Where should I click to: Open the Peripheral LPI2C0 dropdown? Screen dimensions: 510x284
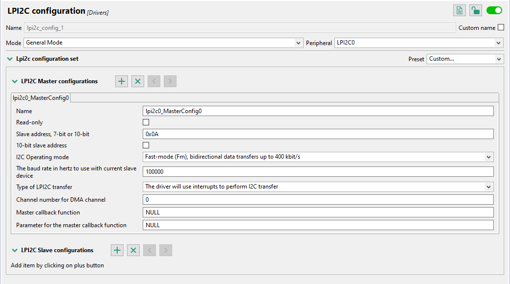[x=419, y=43]
